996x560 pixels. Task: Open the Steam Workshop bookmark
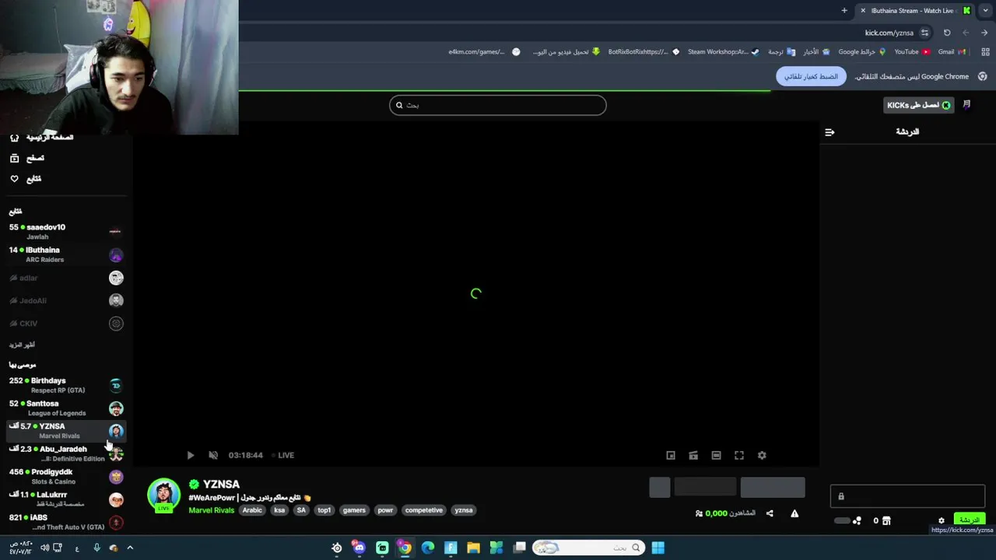[723, 52]
